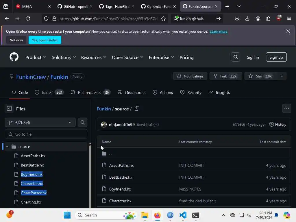
Task: Expand the Resources menu dropdown
Action: 94,57
